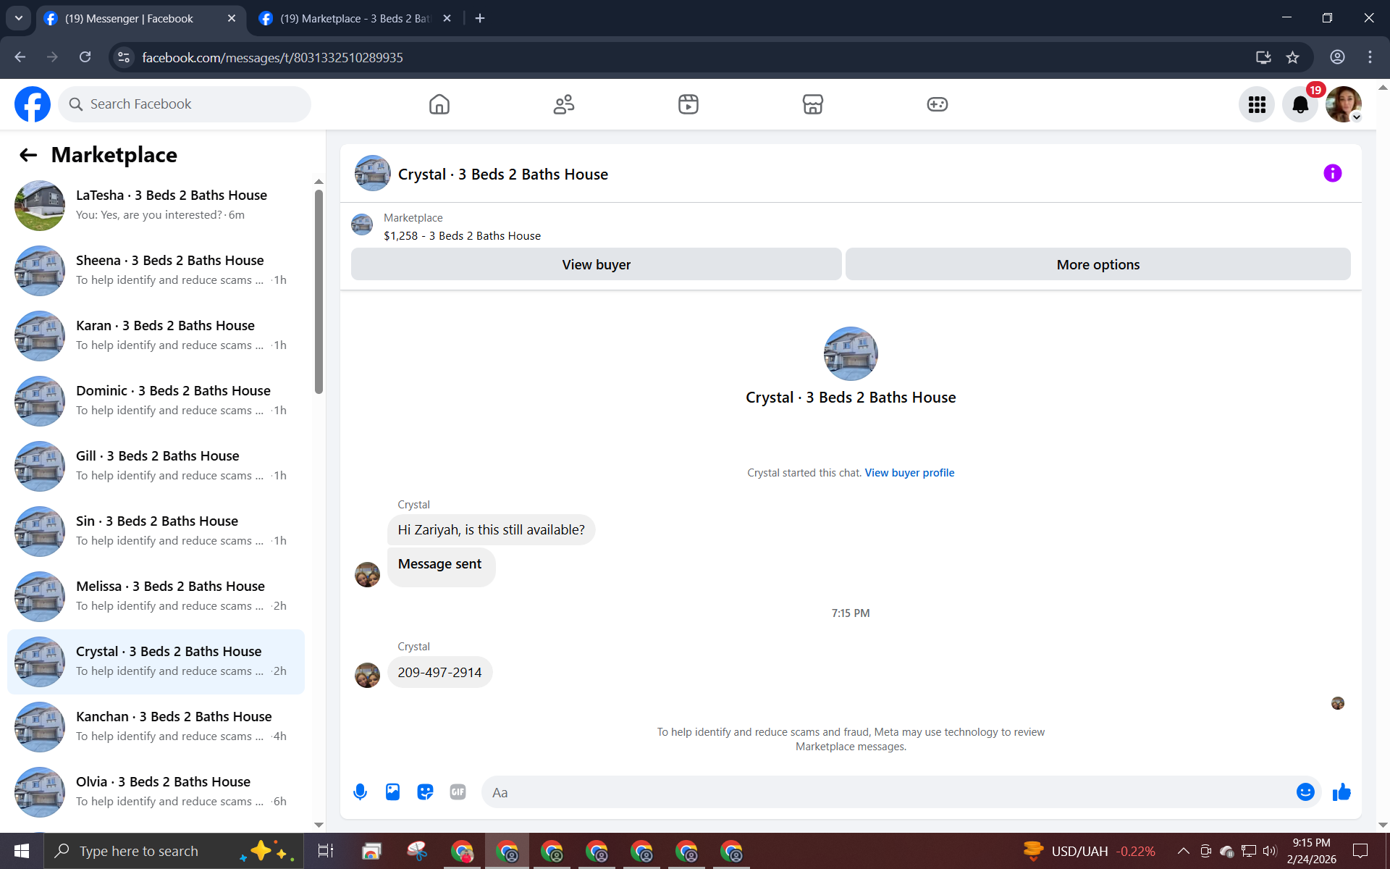Open the emoji picker in message box

click(1305, 792)
